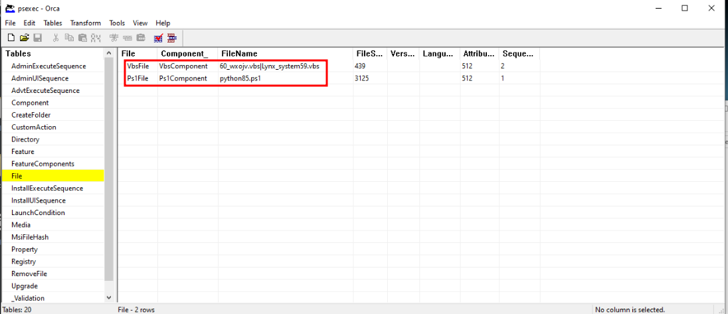Open the Tools menu
This screenshot has height=314, width=728.
pyautogui.click(x=117, y=23)
